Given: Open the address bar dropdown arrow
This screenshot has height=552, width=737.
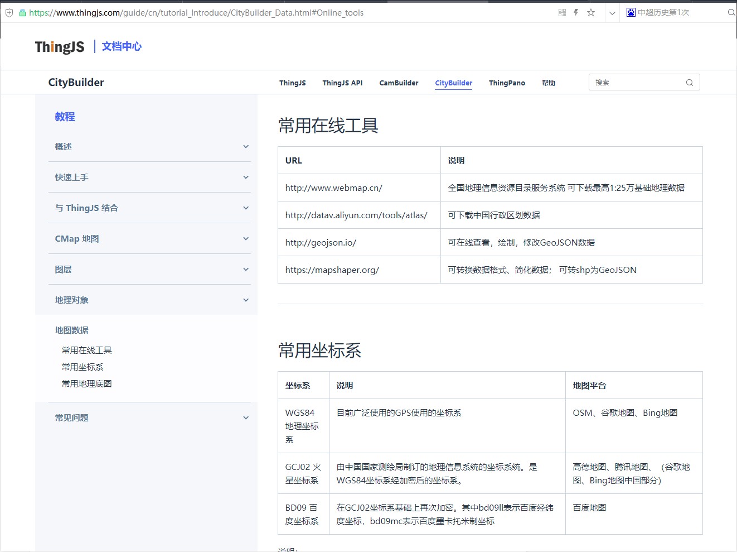Looking at the screenshot, I should pos(612,13).
